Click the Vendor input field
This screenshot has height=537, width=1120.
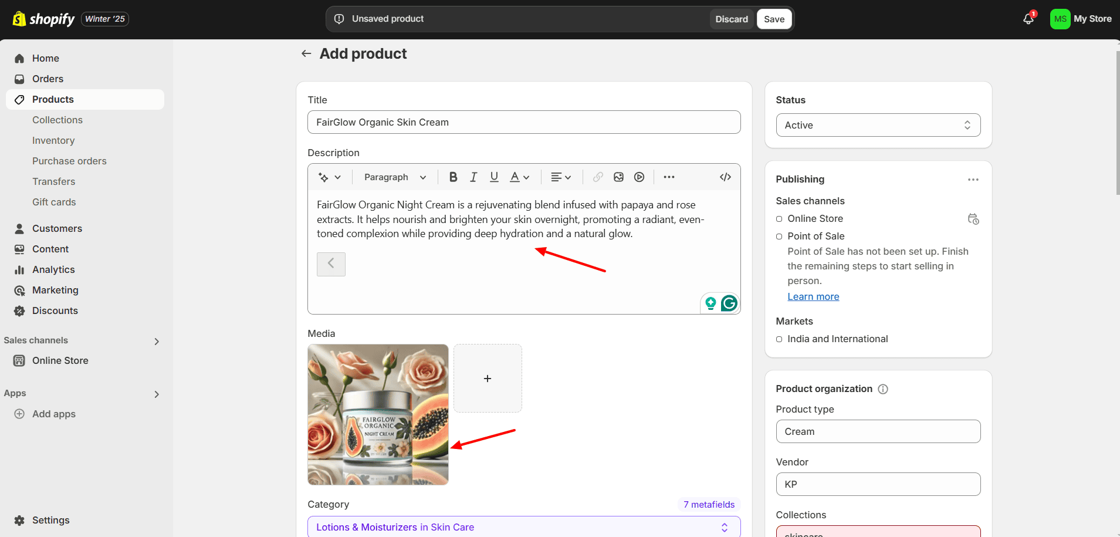(x=878, y=484)
